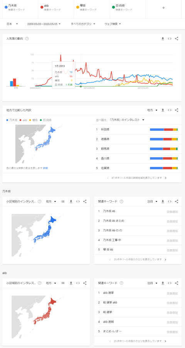This screenshot has width=185, height=348.
Task: Select region row 香川県
Action: [x=137, y=158]
